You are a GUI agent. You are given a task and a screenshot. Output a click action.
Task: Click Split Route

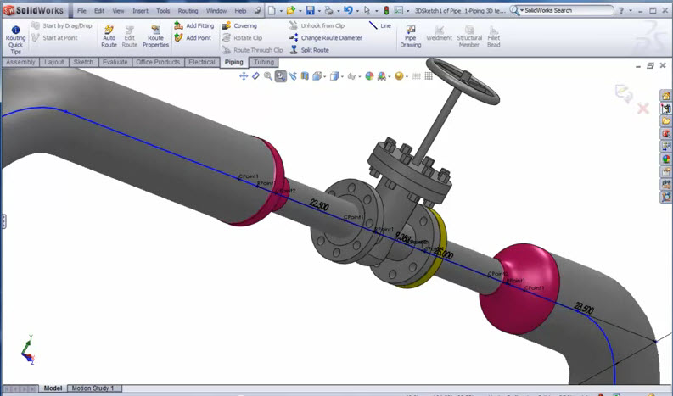[309, 50]
